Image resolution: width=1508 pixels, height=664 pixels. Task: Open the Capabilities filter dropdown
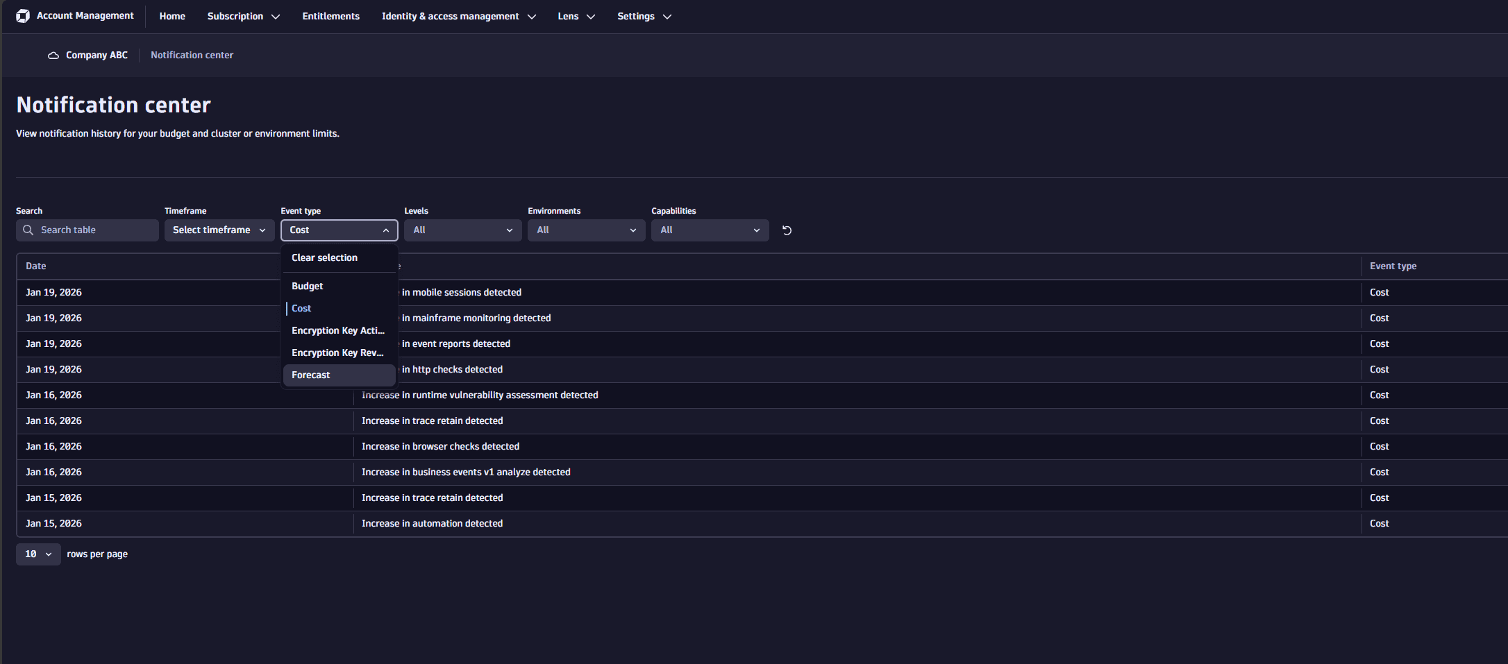tap(709, 230)
